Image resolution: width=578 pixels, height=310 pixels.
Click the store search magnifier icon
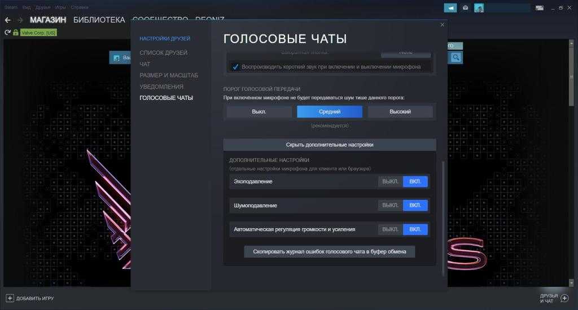(456, 58)
